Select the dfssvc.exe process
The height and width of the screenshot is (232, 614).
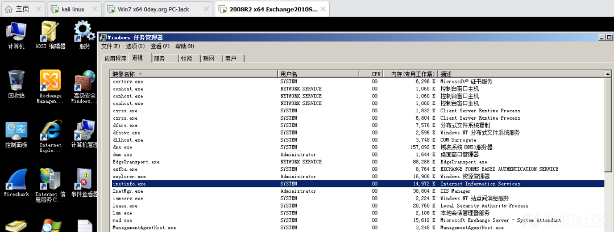click(x=358, y=133)
